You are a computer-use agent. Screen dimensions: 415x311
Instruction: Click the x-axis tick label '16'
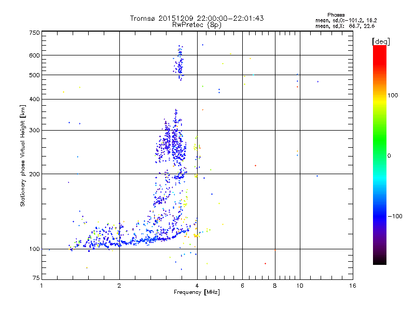[353, 286]
